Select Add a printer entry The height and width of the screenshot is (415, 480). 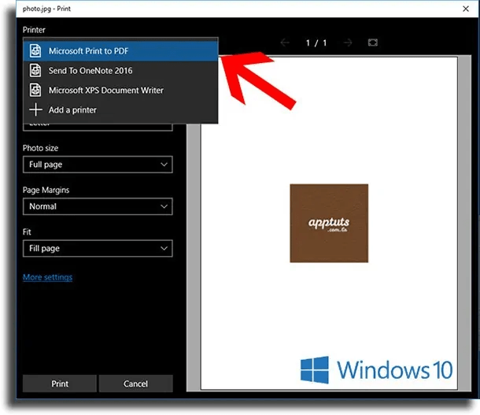point(120,110)
